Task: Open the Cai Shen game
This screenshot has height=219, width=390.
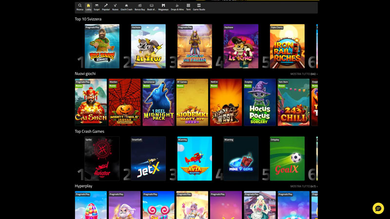Action: [91, 102]
